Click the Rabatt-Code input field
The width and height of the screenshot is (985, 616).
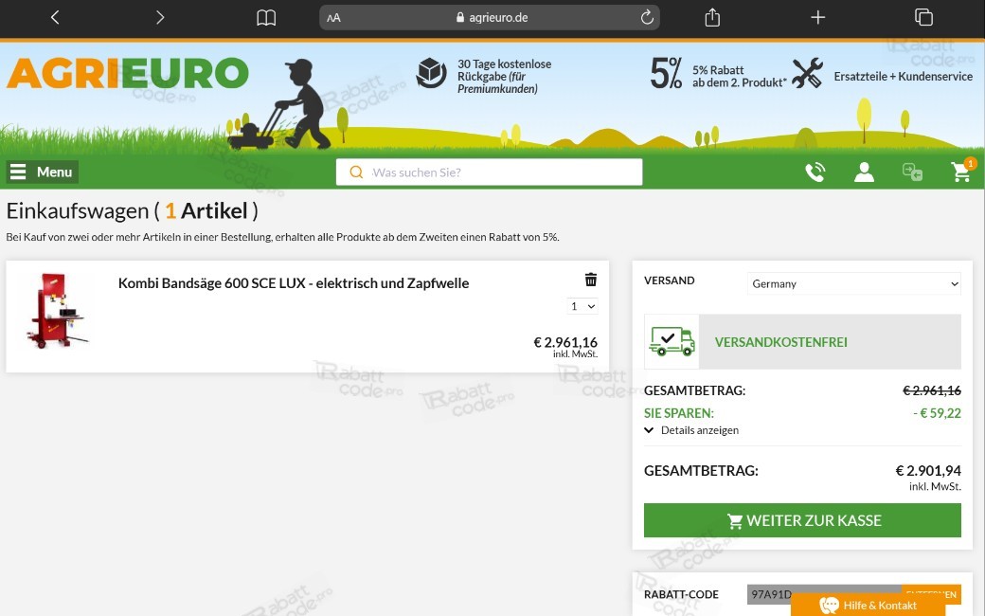click(x=824, y=594)
